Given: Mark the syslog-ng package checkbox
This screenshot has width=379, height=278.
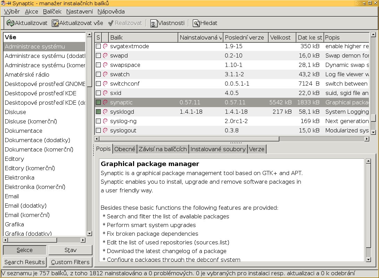Looking at the screenshot, I should 98,121.
